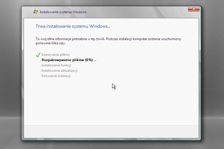
Task: Click the green checkmark beside Kopiowanie plików
Action: tap(38, 55)
